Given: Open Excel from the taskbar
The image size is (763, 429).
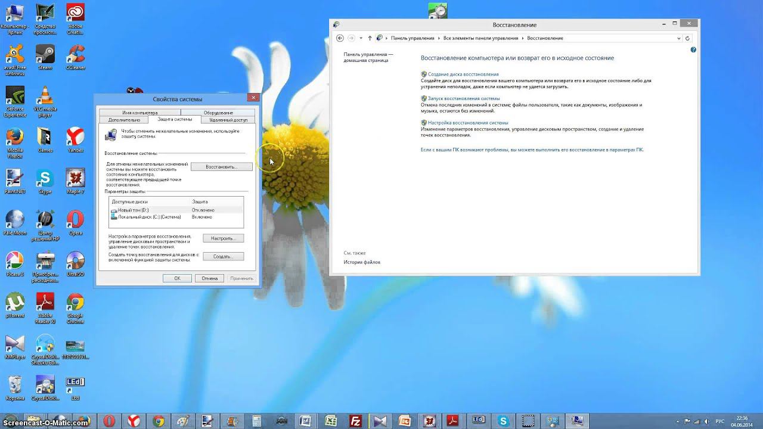Looking at the screenshot, I should click(330, 421).
